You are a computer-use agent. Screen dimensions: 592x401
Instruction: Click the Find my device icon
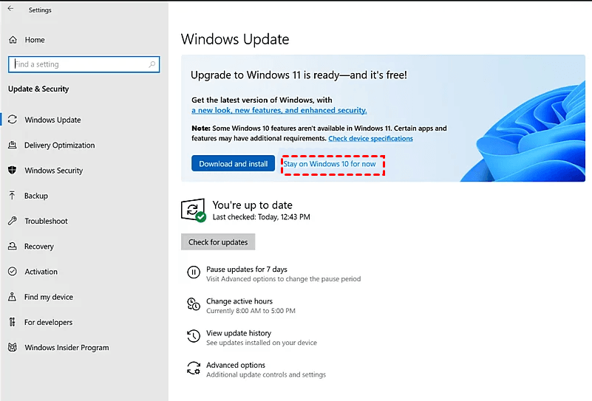point(13,297)
